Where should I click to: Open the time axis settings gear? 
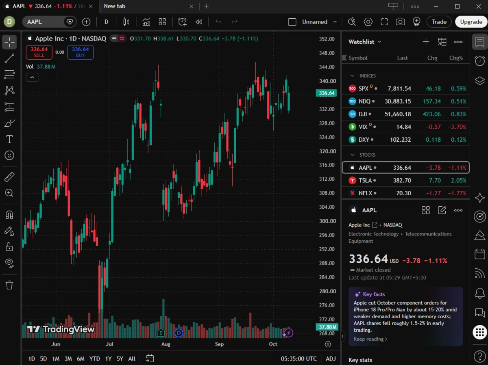coord(328,344)
